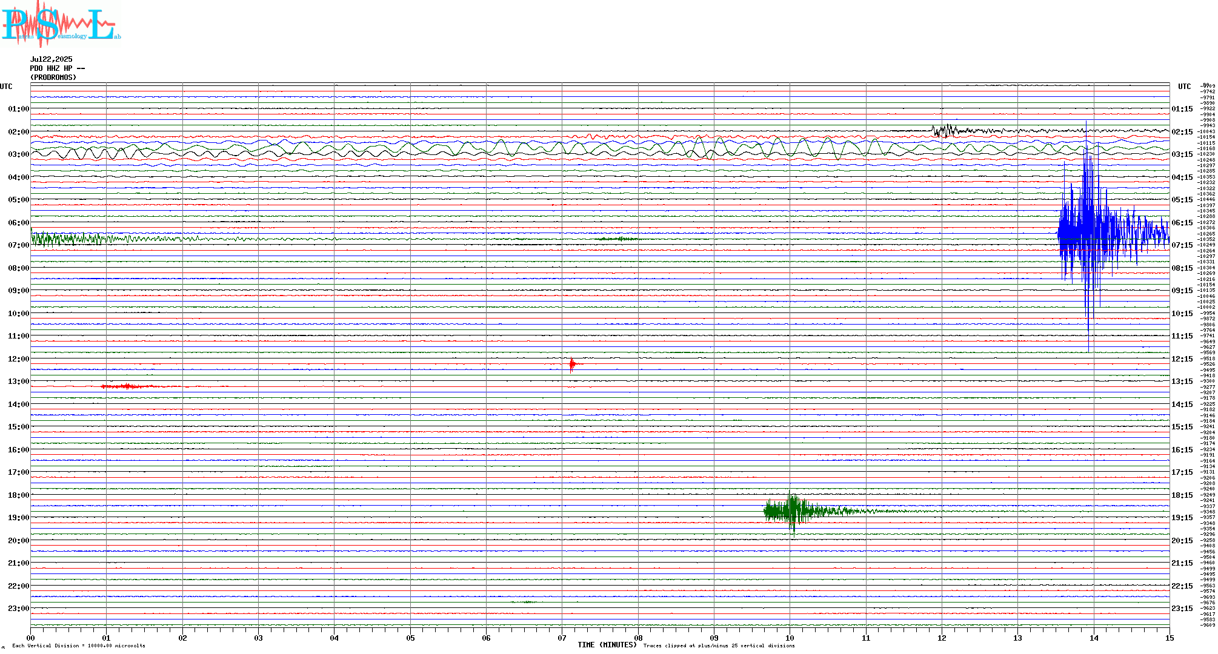Click the '07:15' time label
Viewport: 1218px width, 654px height.
coord(1182,245)
